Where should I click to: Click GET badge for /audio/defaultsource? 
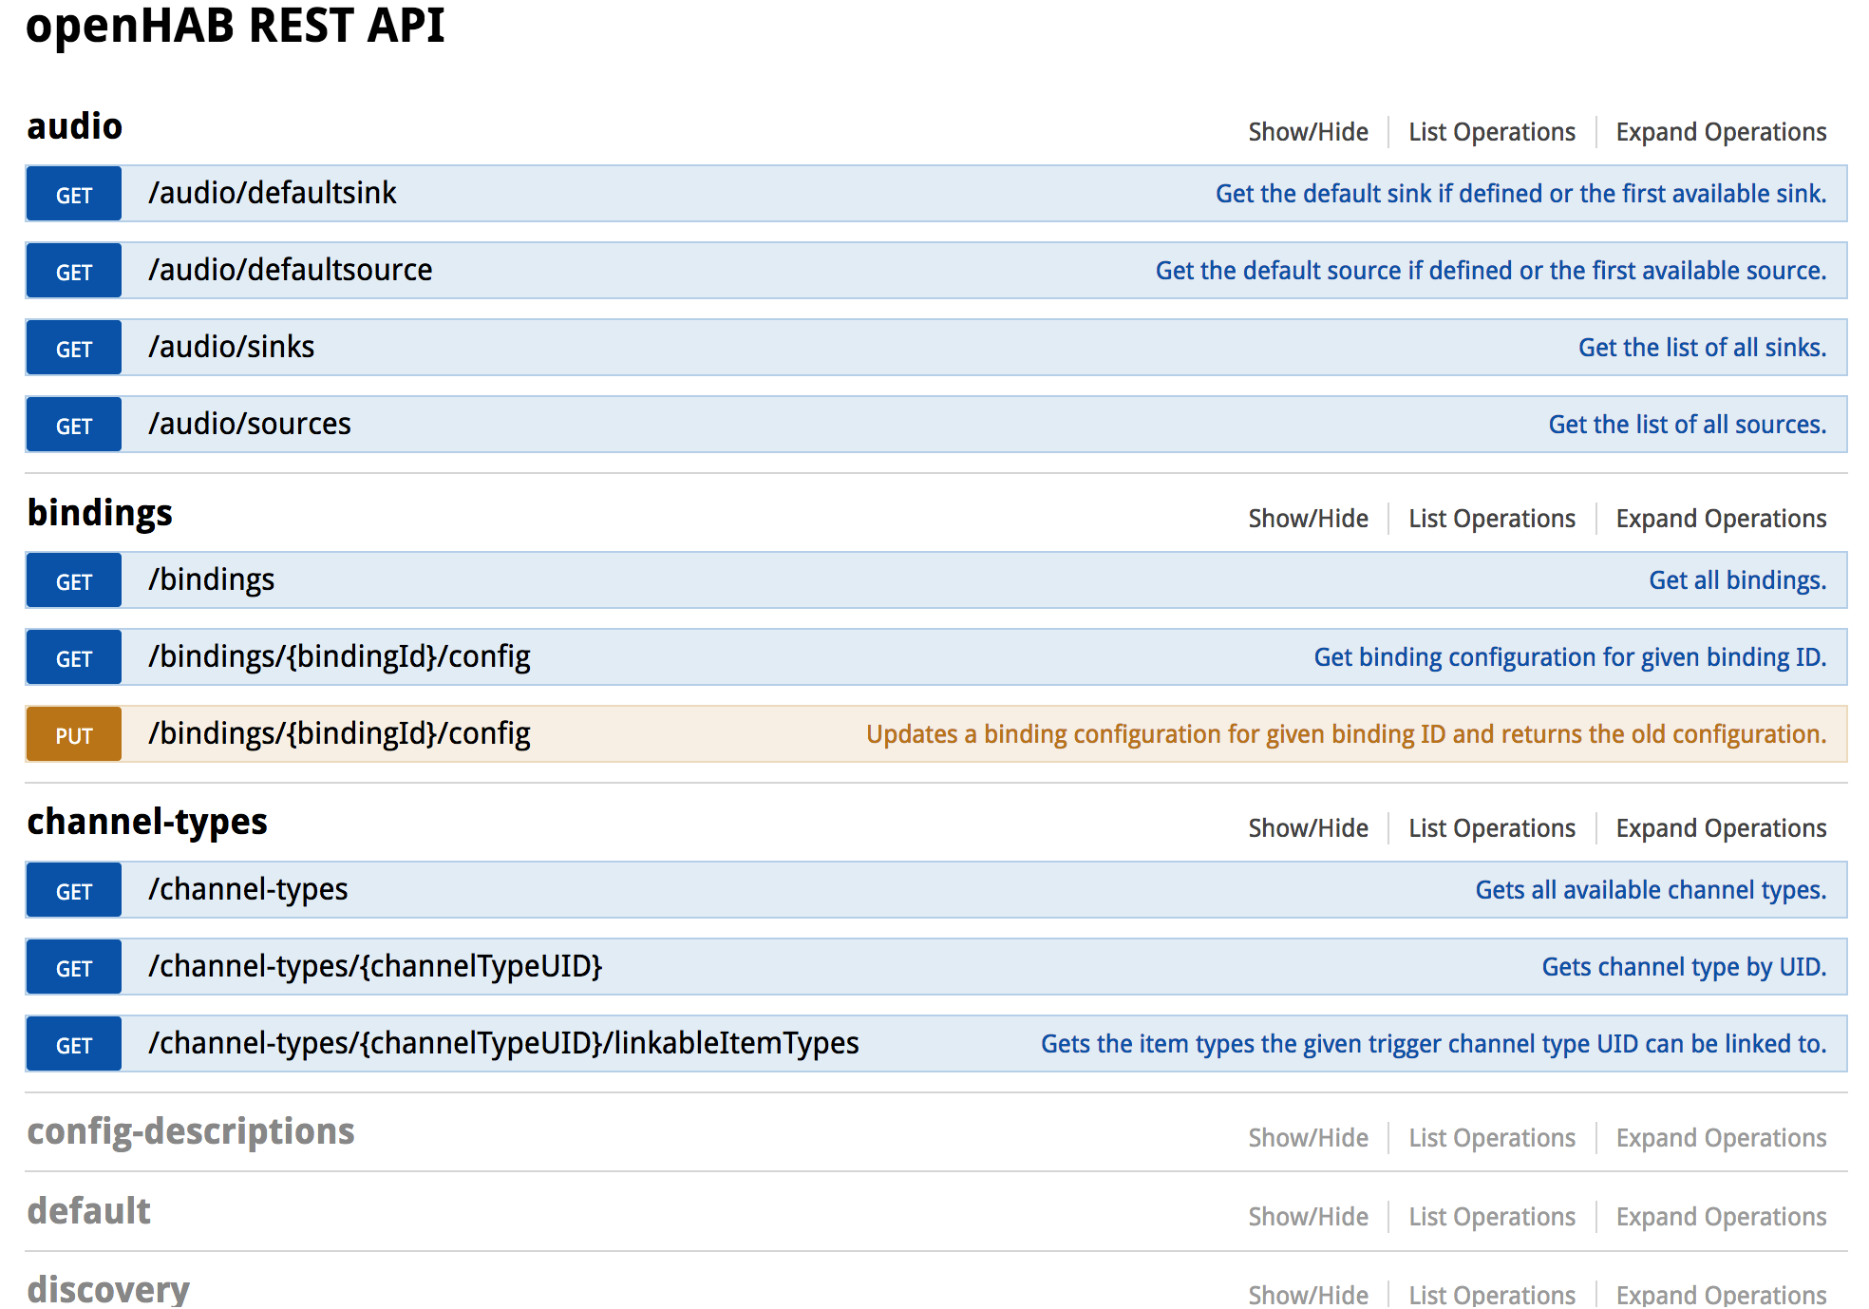coord(74,272)
